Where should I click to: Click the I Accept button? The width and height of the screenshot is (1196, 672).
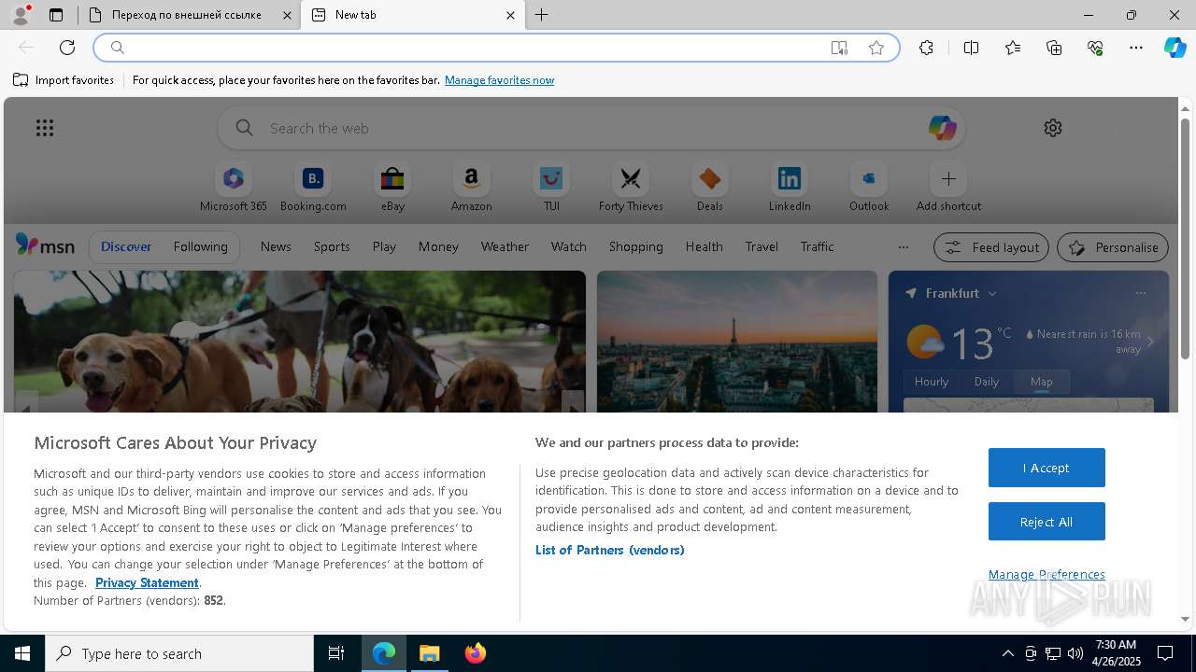(1046, 468)
